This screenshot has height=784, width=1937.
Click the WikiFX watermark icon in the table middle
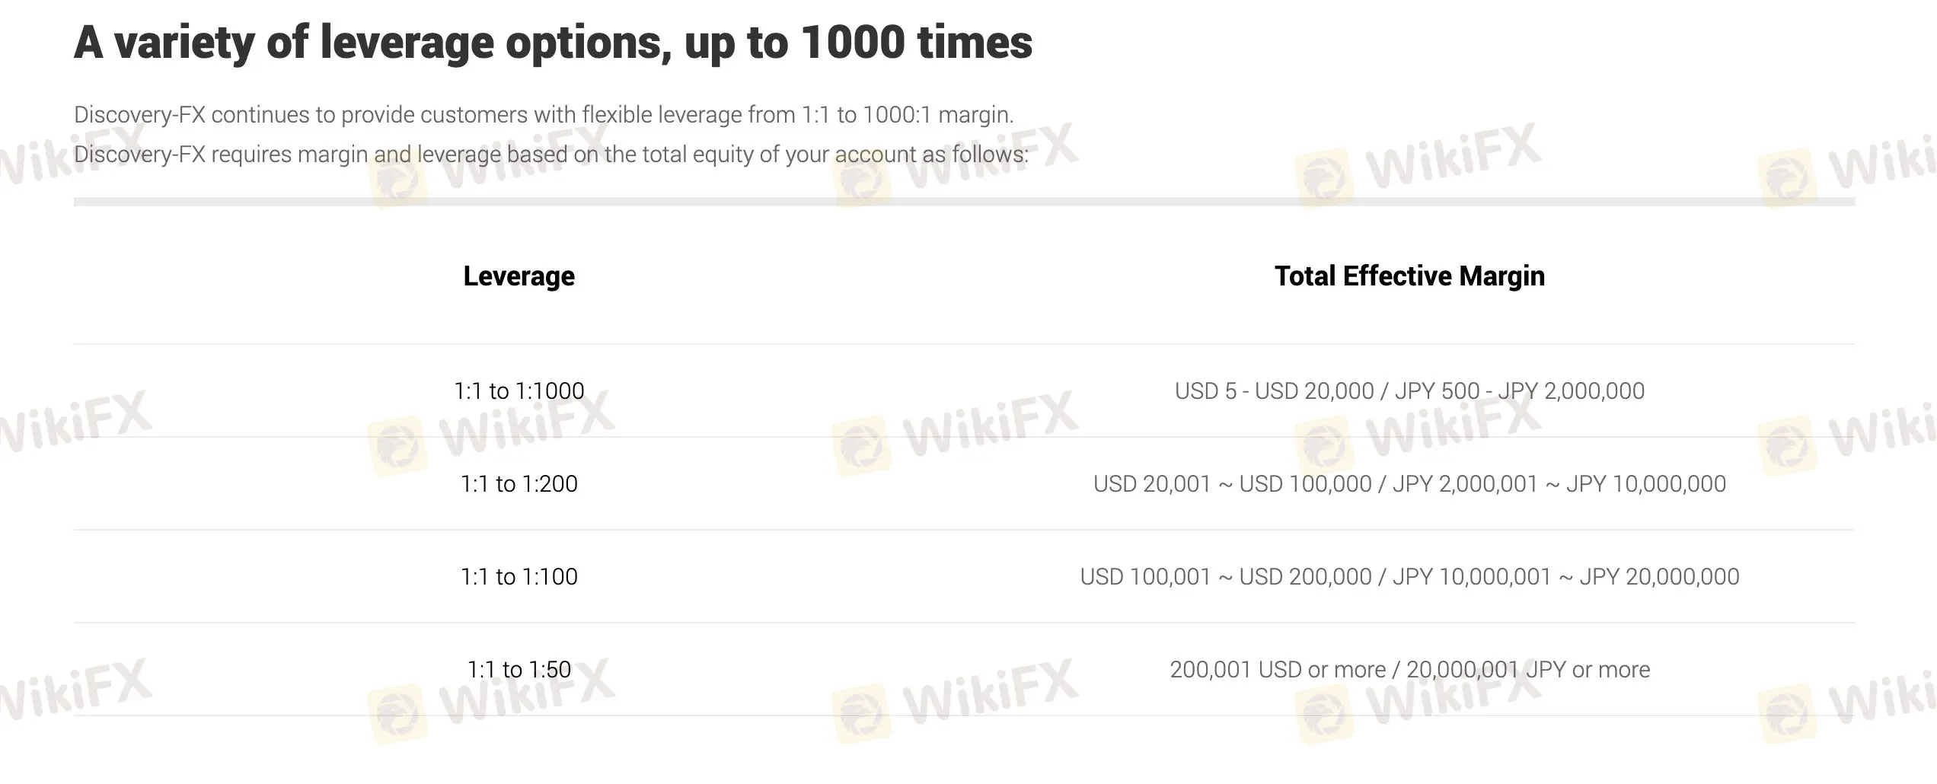[x=860, y=445]
